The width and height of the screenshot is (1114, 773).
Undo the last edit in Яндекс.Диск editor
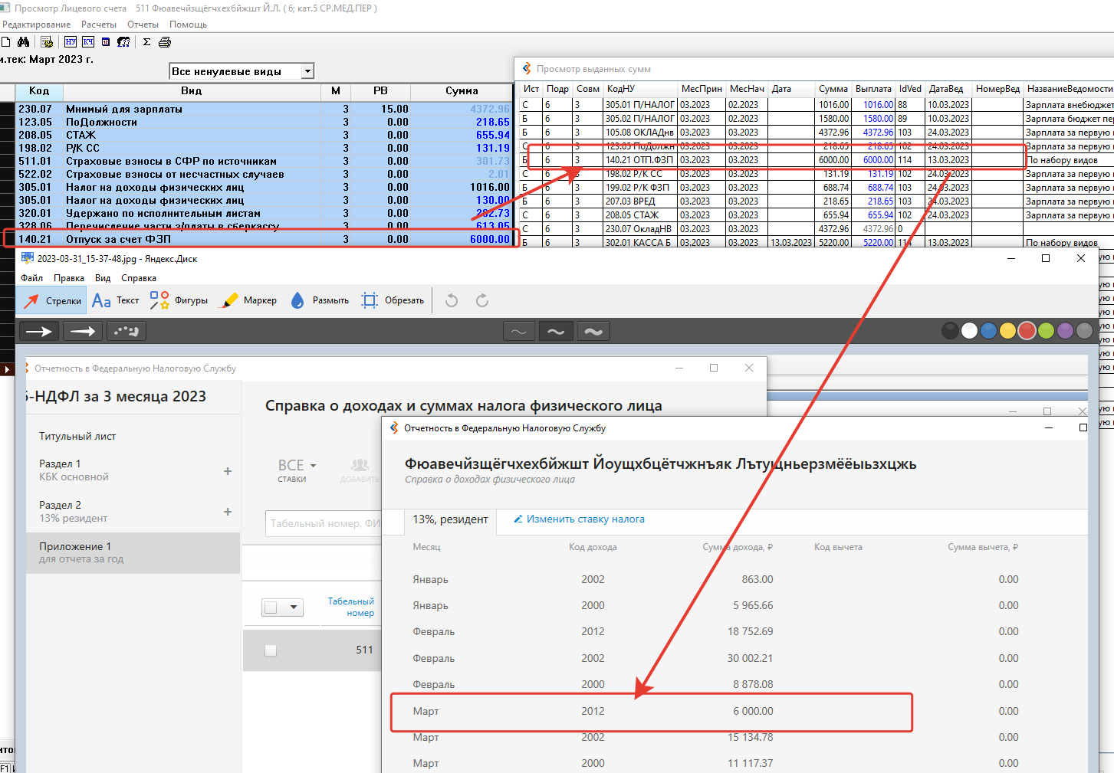point(452,300)
